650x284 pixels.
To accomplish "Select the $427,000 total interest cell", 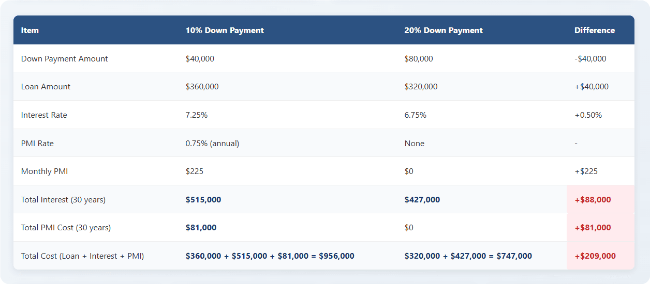I will [x=422, y=200].
